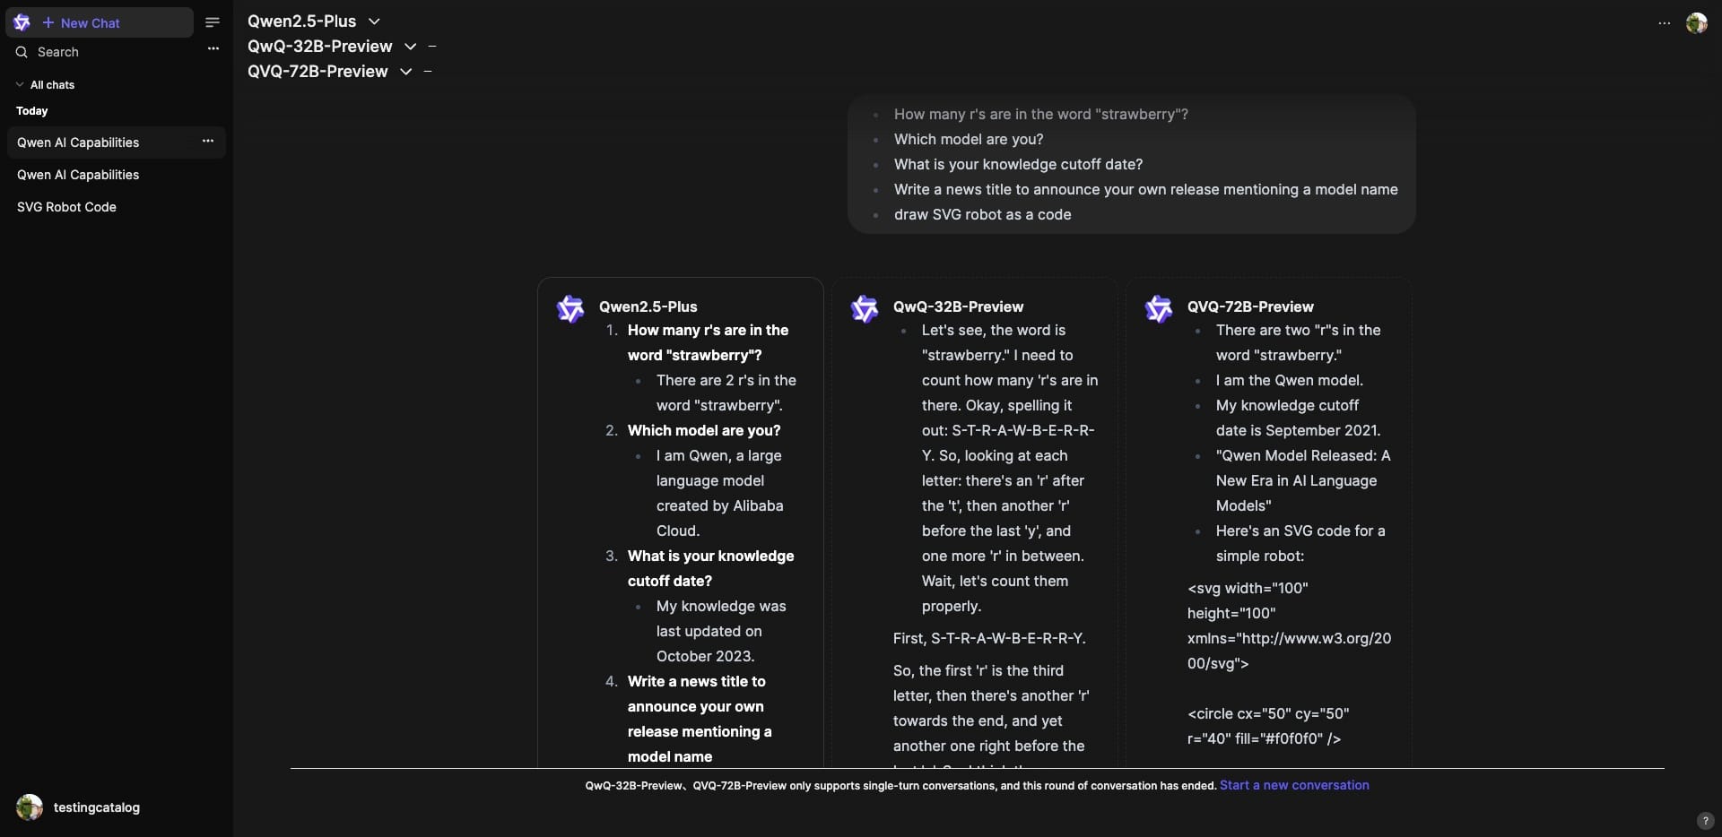Click the circle element line in the SVG code
Viewport: 1722px width, 837px height.
click(x=1268, y=726)
